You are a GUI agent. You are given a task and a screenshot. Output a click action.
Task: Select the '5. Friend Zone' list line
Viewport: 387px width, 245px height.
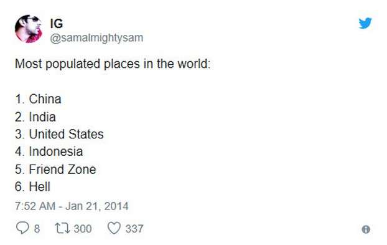click(55, 170)
